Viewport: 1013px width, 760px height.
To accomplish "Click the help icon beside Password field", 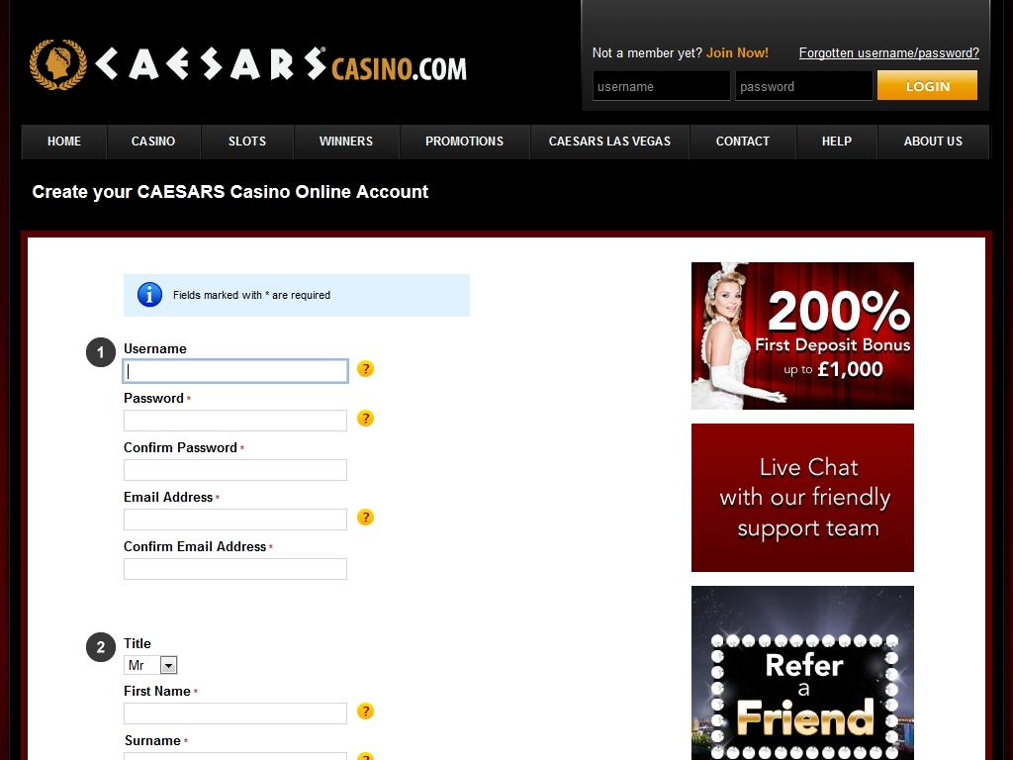I will (x=365, y=419).
